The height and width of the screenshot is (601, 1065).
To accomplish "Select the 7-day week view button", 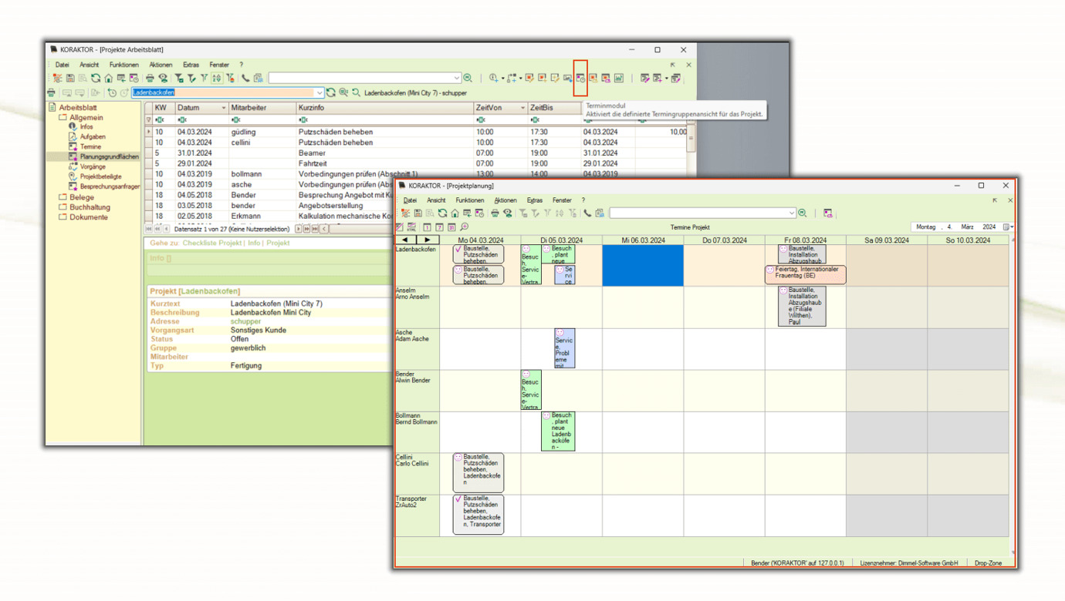I will 439,227.
